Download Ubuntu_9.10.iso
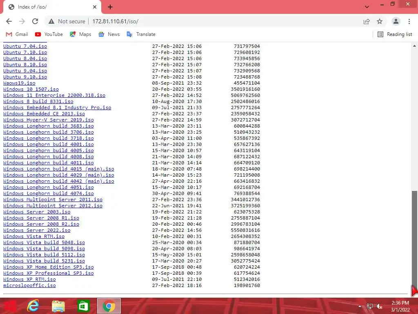Viewport: 418px width, 314px height. pyautogui.click(x=25, y=77)
